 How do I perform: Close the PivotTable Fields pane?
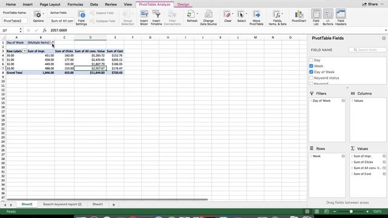point(384,38)
